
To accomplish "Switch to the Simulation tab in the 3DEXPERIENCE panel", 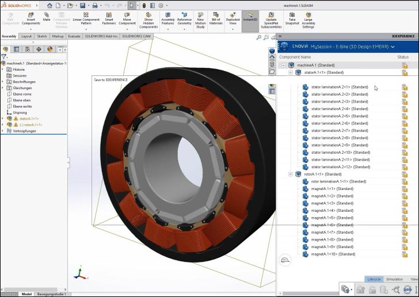I will (394, 279).
